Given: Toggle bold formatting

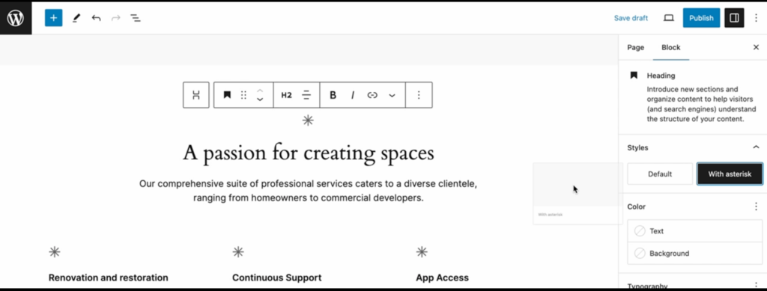Looking at the screenshot, I should [333, 95].
